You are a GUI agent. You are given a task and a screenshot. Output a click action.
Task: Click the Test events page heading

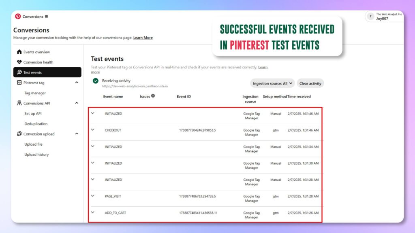(x=107, y=59)
